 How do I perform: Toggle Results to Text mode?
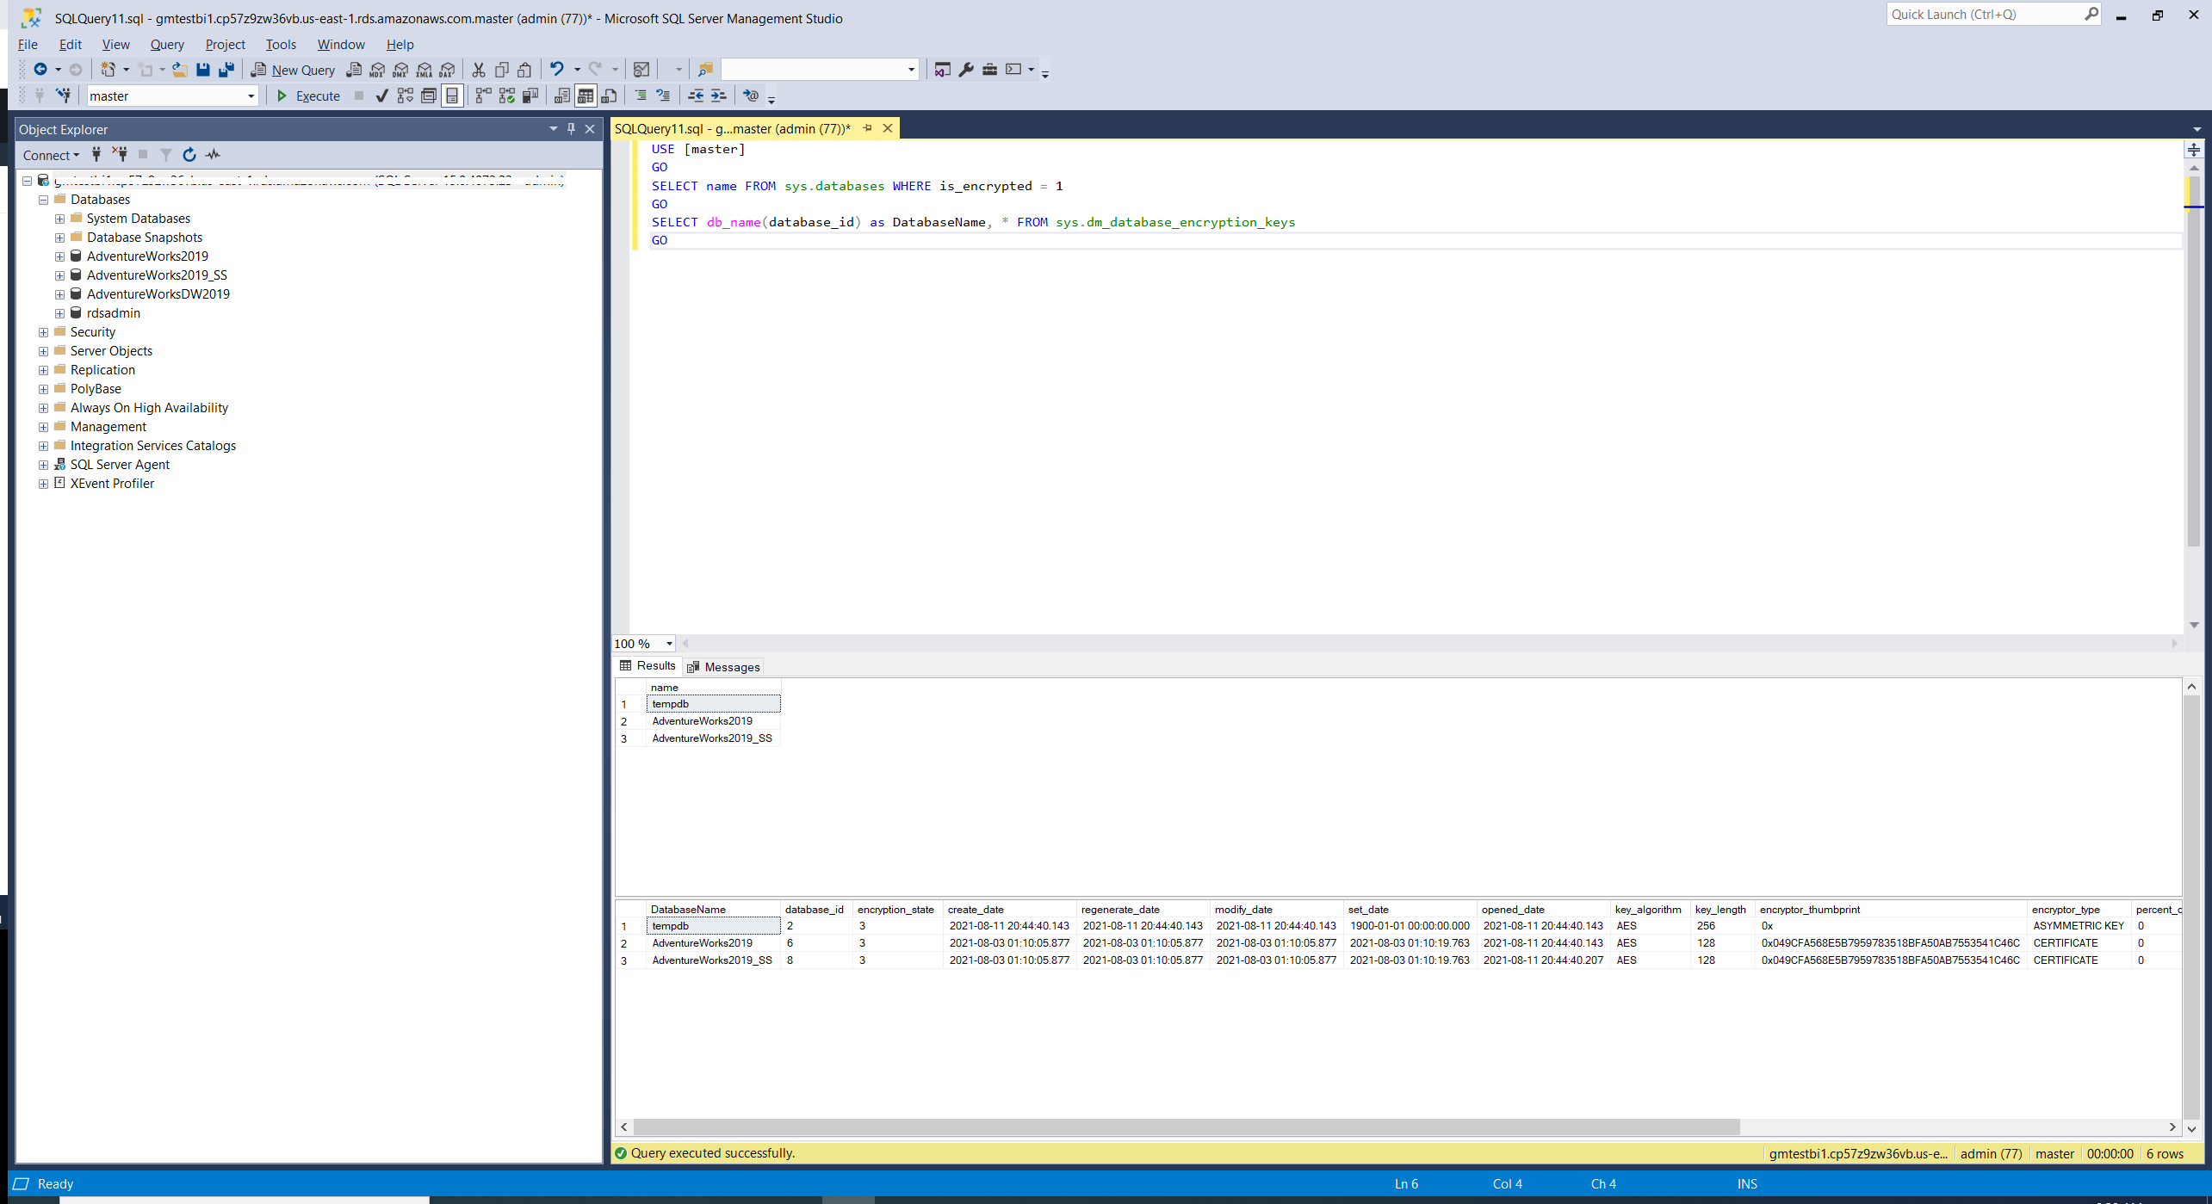pos(562,96)
